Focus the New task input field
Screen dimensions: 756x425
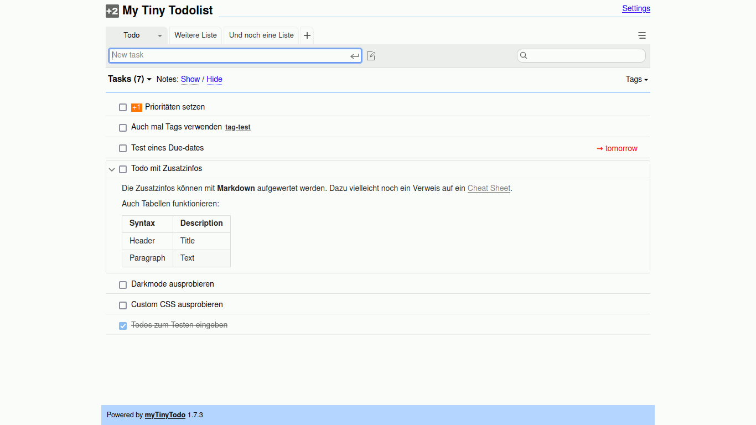(x=230, y=55)
